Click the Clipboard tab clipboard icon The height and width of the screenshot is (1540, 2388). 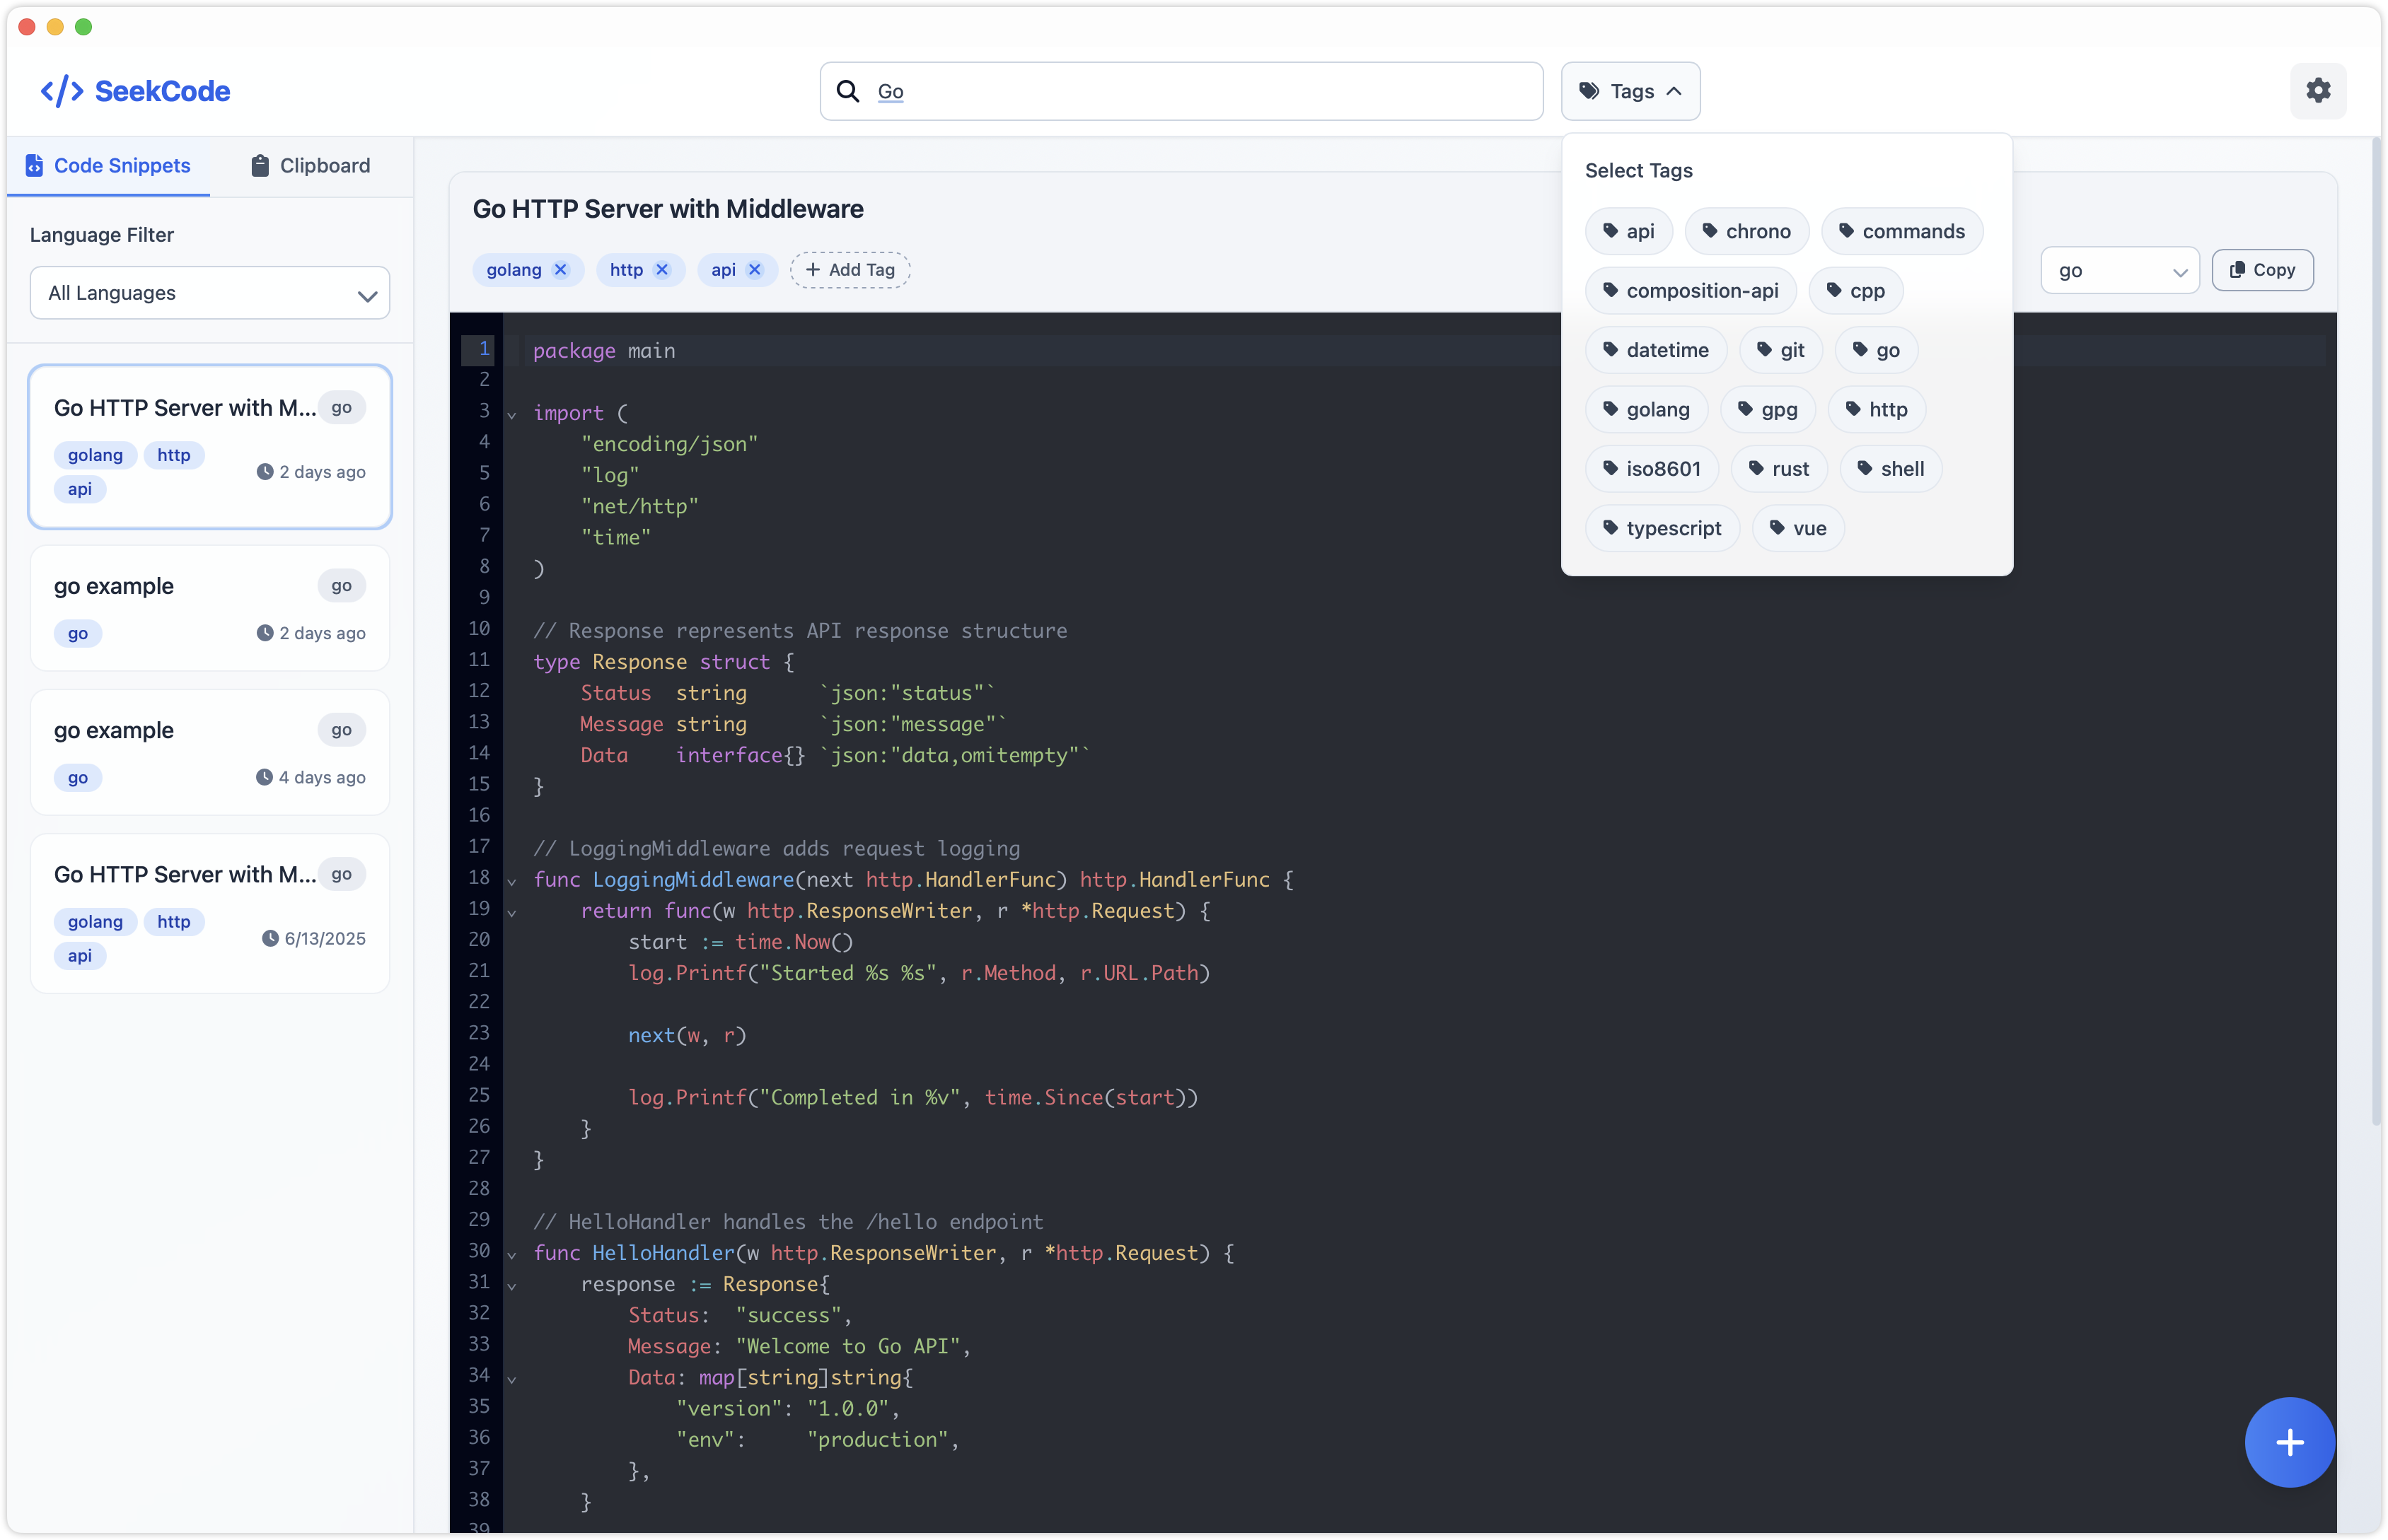tap(260, 166)
